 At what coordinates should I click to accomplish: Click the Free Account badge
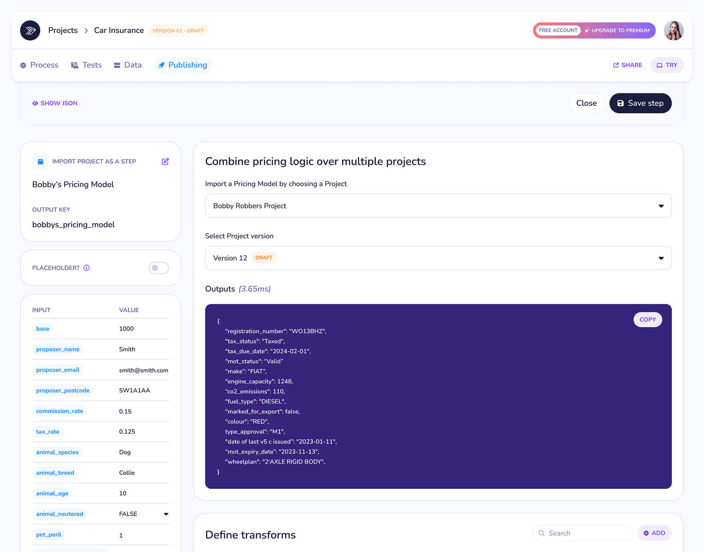pos(558,30)
